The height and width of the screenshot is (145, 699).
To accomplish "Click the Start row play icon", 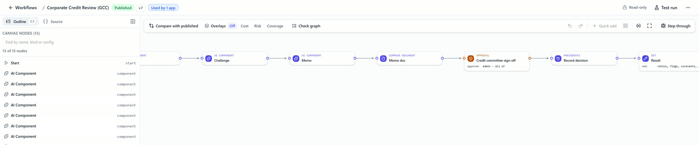I will tap(6, 63).
